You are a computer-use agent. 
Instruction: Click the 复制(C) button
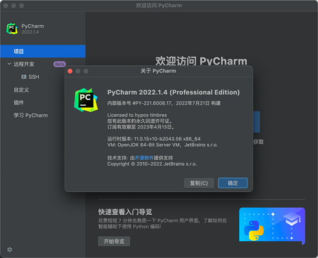pyautogui.click(x=199, y=183)
